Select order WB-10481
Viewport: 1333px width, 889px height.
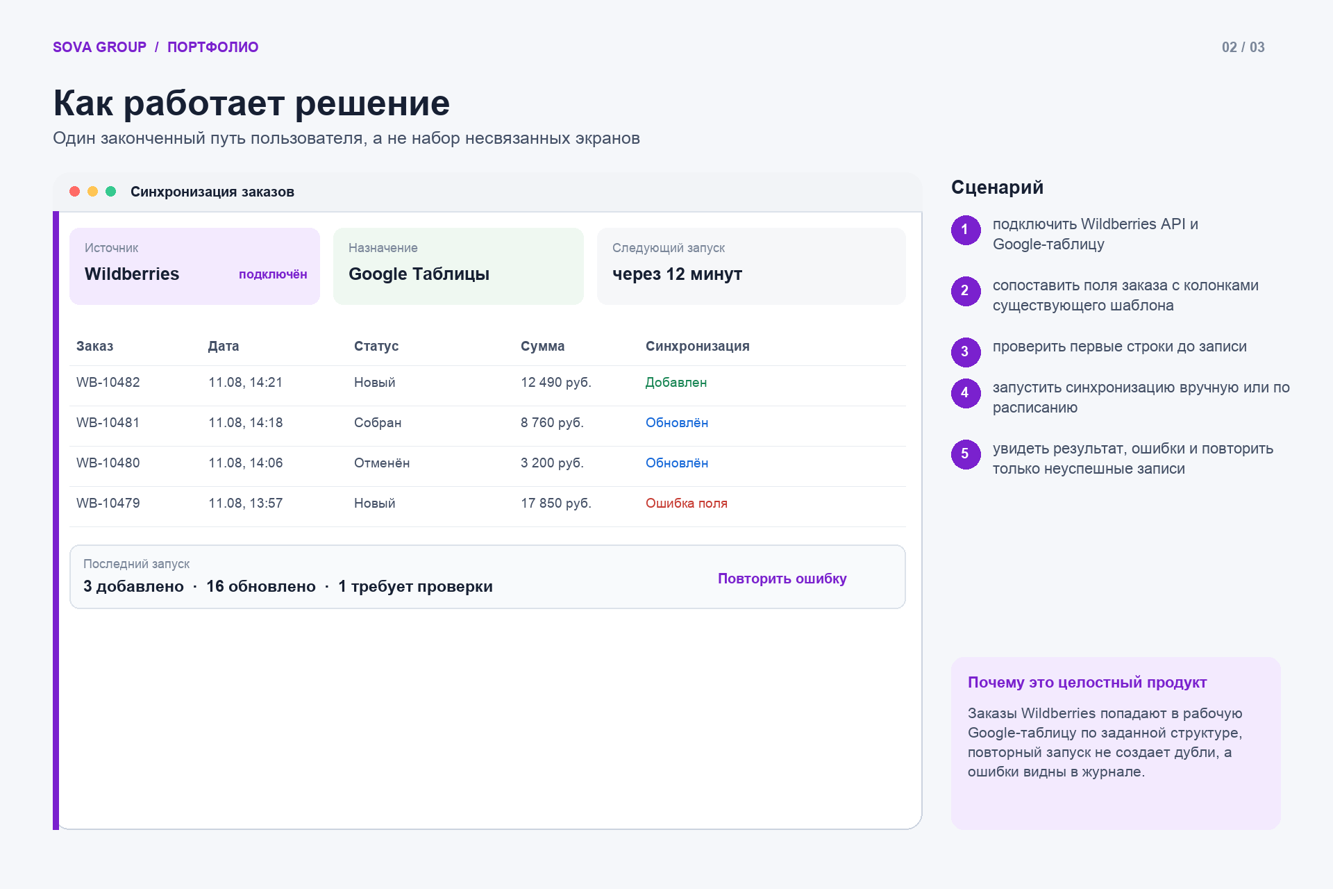pos(108,423)
